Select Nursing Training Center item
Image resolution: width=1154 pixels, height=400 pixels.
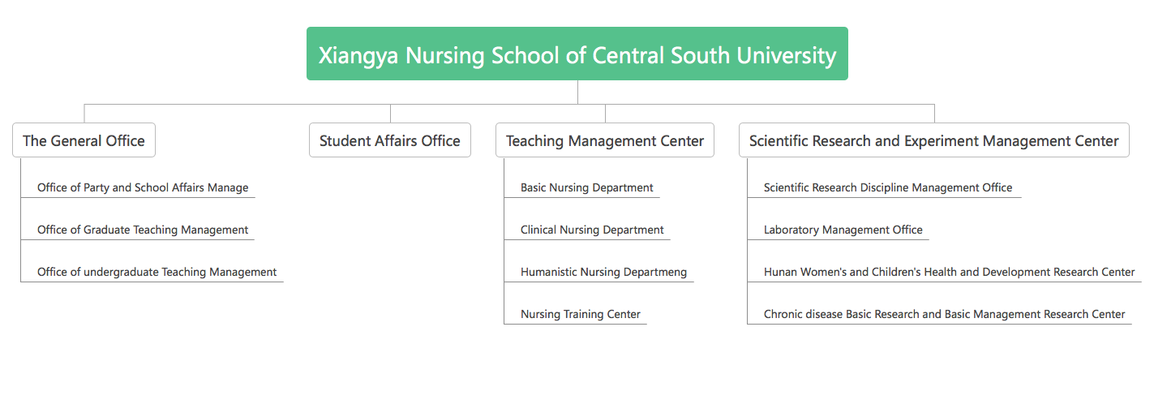580,314
